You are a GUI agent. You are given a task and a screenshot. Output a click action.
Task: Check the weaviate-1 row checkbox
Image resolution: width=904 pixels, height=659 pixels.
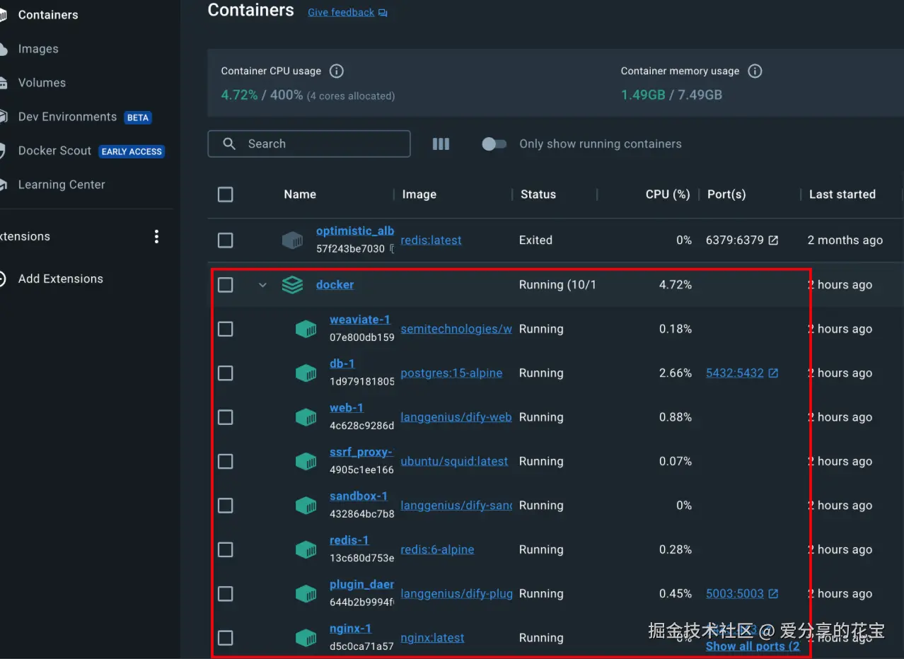225,329
